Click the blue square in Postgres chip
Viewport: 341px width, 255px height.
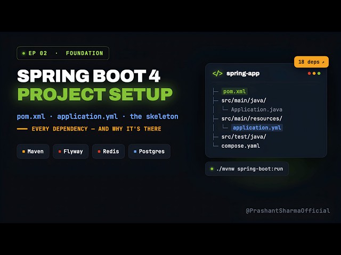(135, 151)
